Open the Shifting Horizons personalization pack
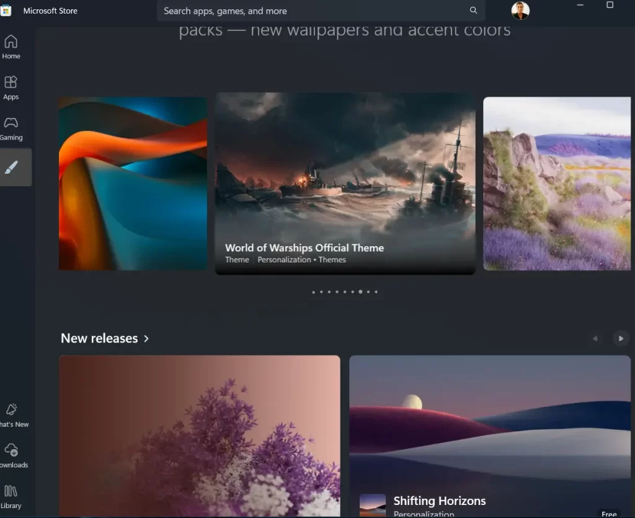The image size is (635, 518). (x=490, y=434)
